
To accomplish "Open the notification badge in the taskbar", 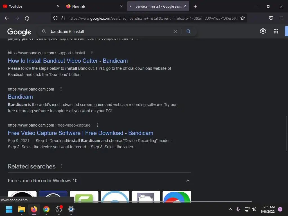I will (280, 209).
